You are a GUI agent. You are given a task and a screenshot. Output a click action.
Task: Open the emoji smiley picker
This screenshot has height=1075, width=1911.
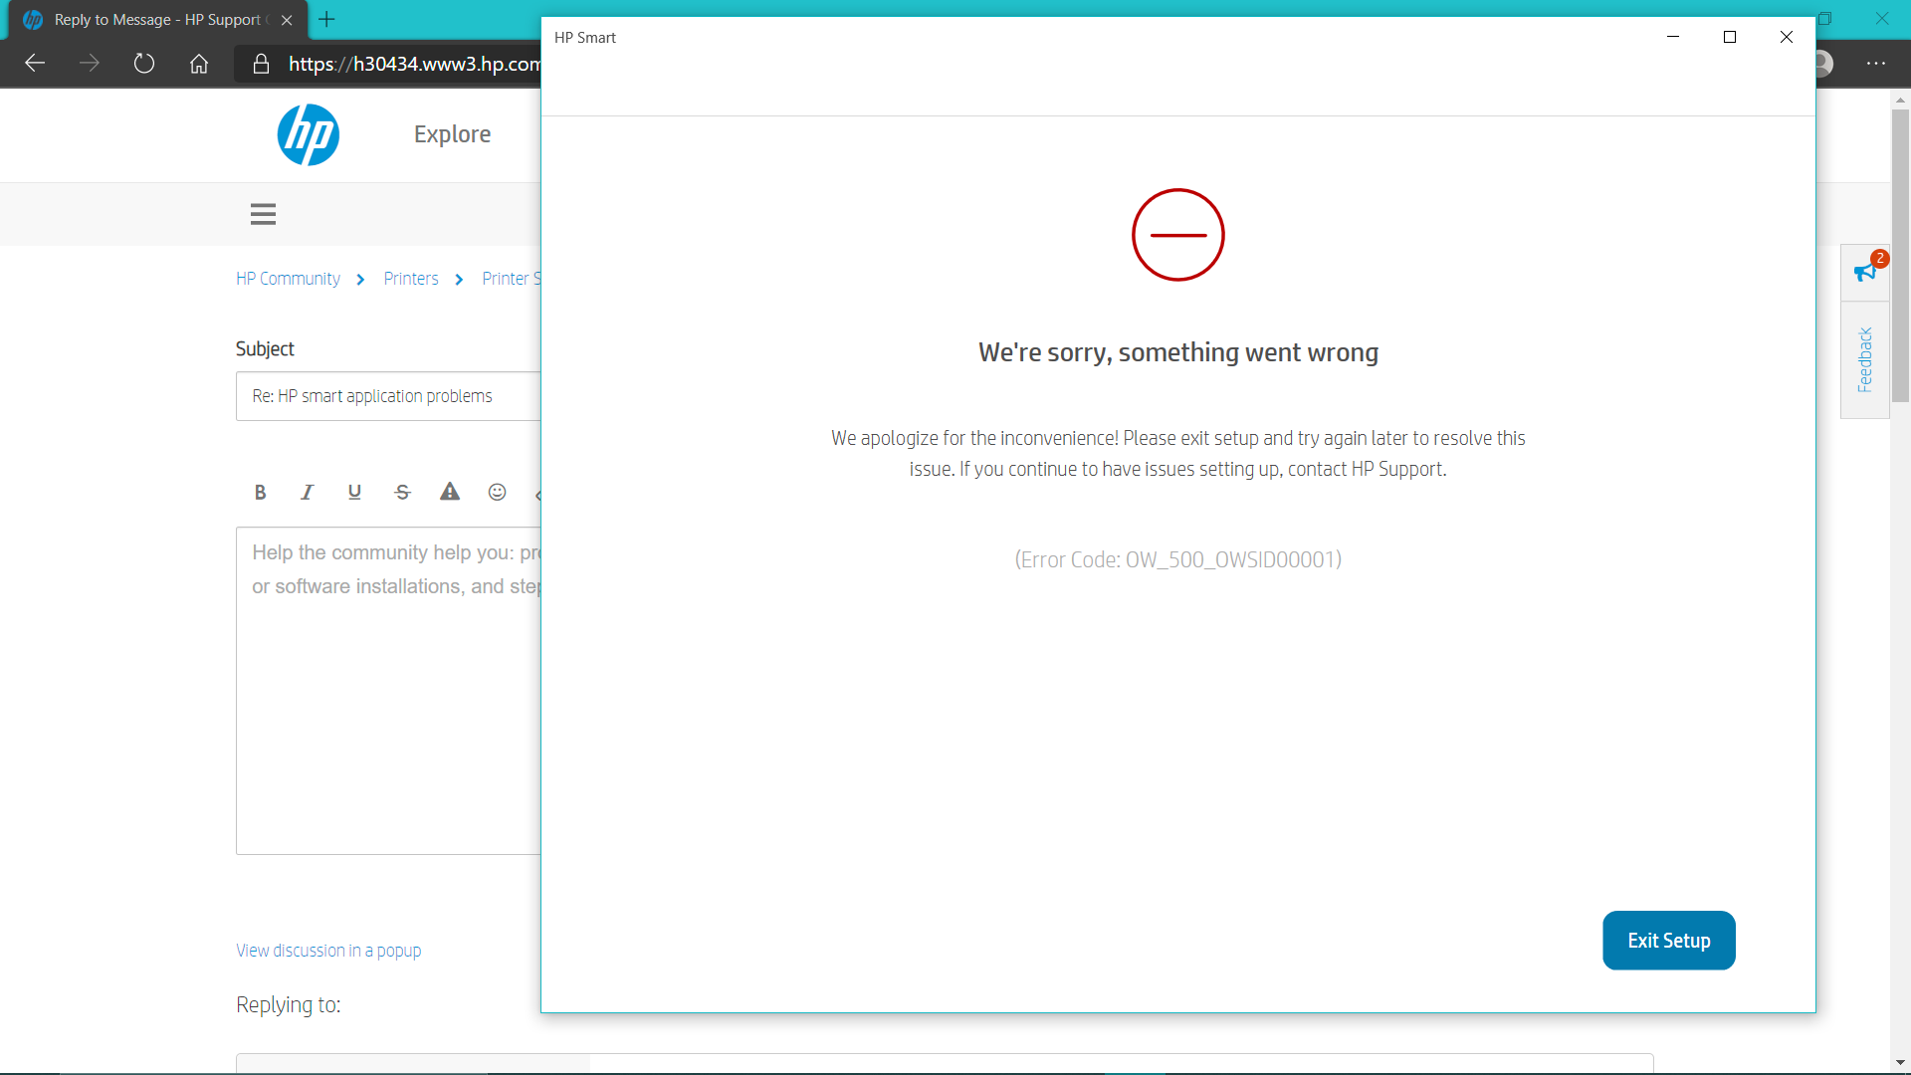click(498, 492)
